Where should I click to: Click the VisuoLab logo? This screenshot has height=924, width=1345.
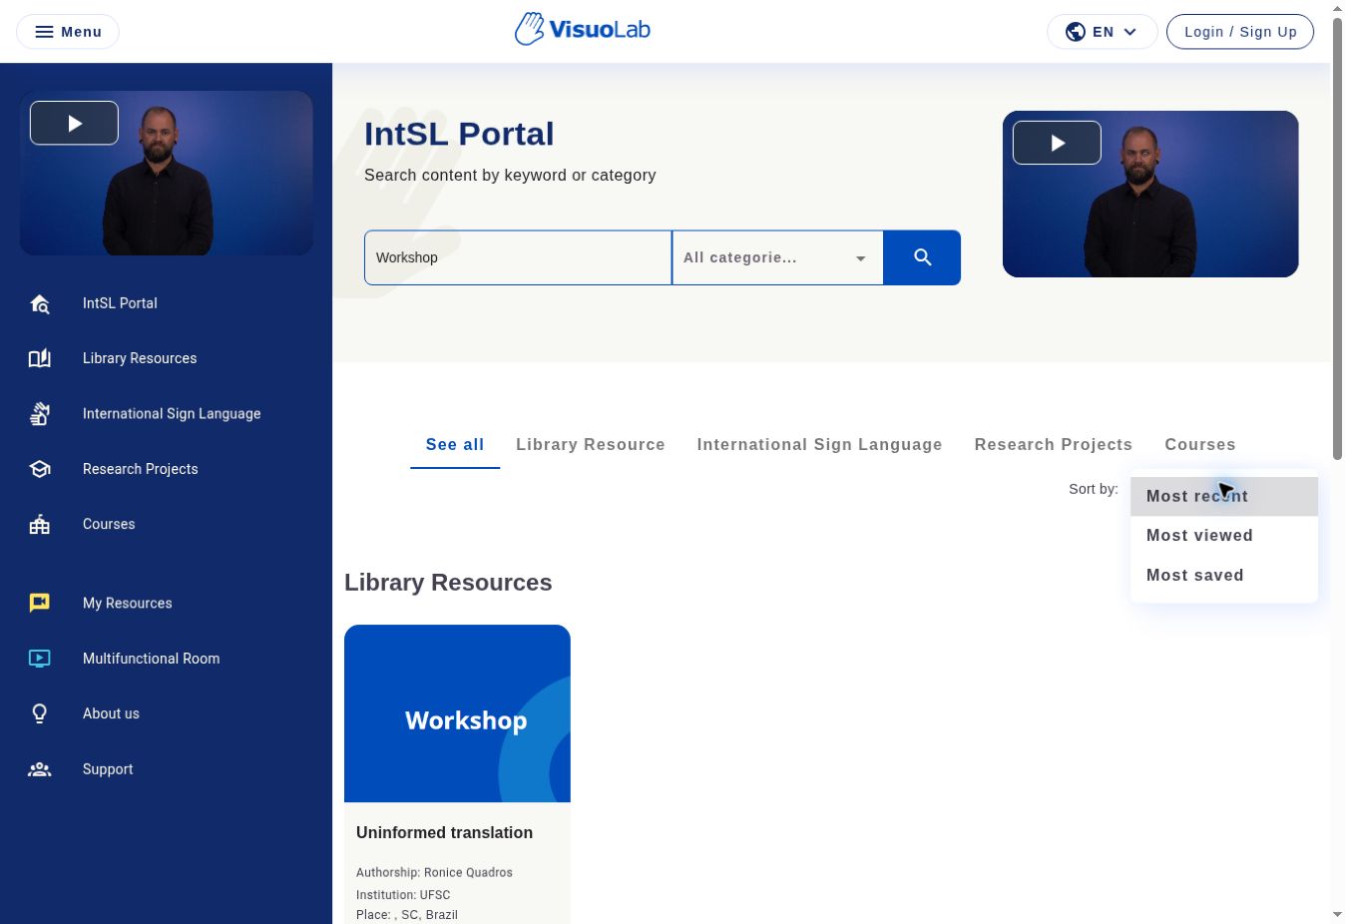point(583,30)
